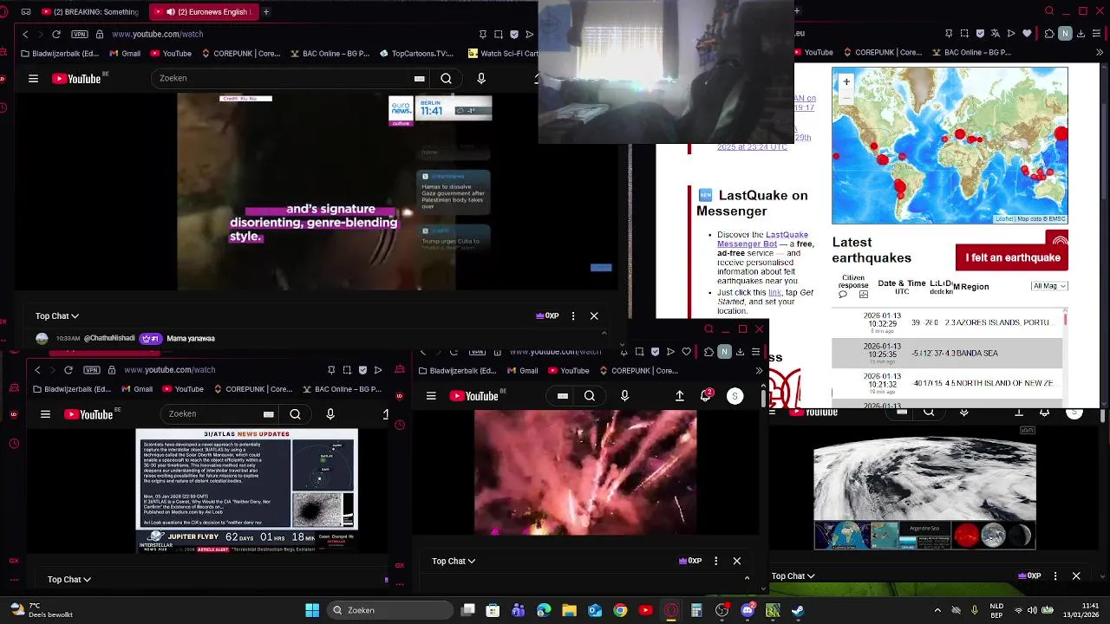The width and height of the screenshot is (1110, 624).
Task: Sort by the Date & Time UTC column
Action: 902,287
